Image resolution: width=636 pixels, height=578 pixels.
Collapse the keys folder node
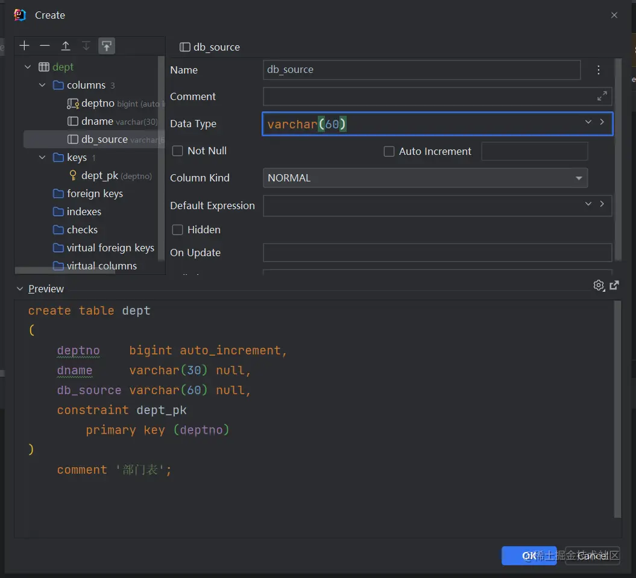point(42,157)
